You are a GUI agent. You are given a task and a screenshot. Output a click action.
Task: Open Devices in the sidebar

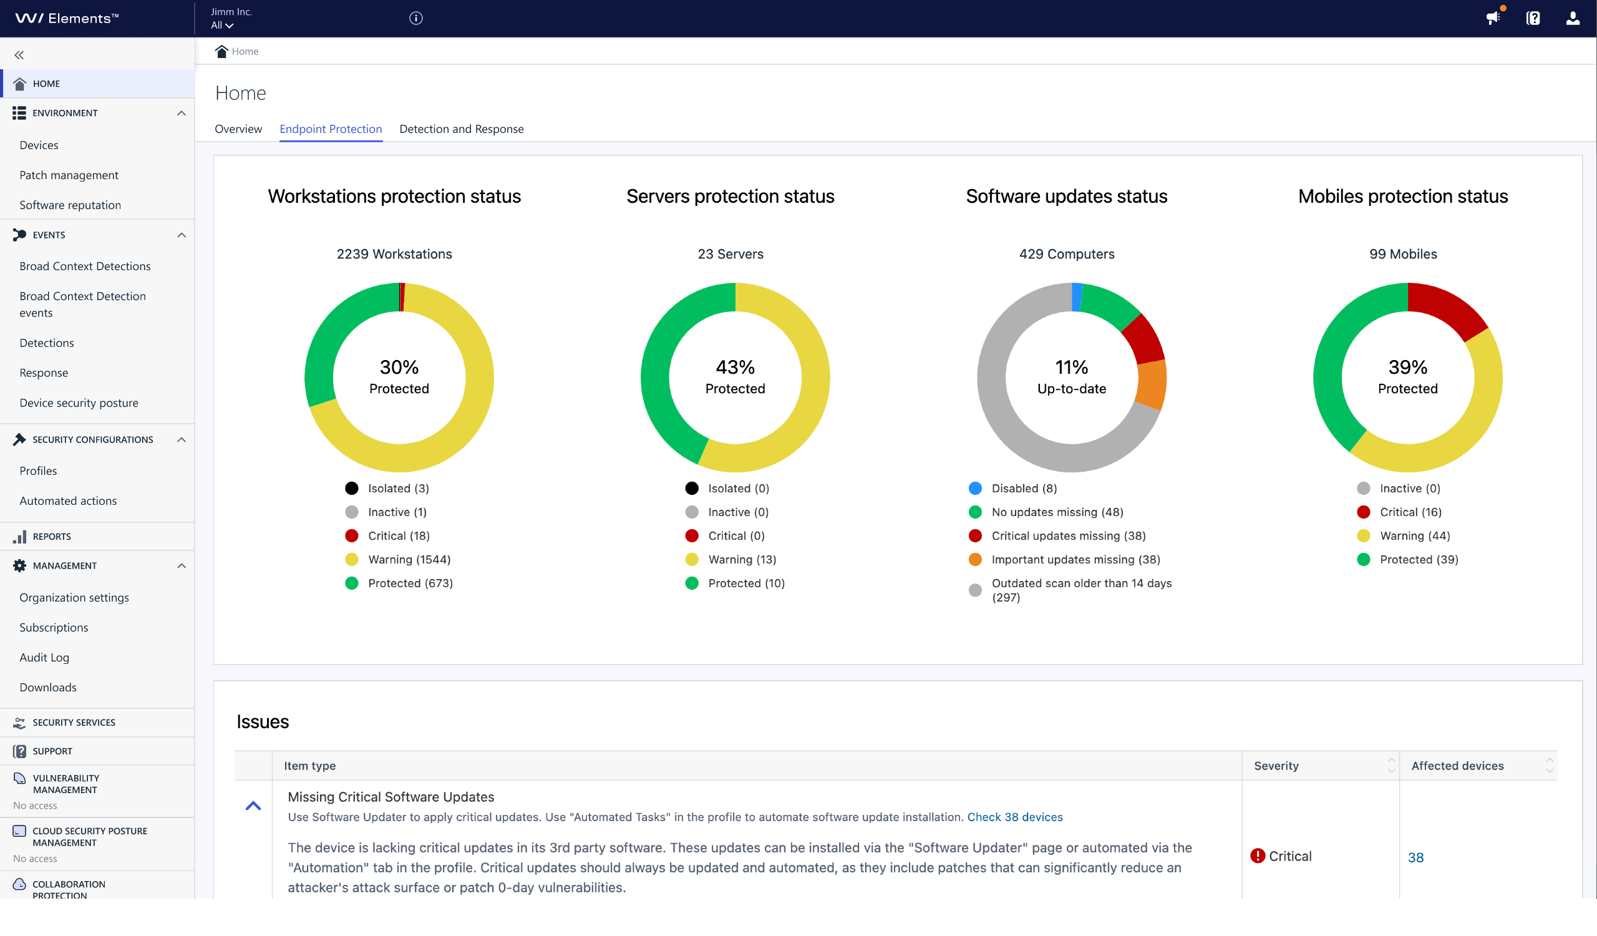pos(39,145)
